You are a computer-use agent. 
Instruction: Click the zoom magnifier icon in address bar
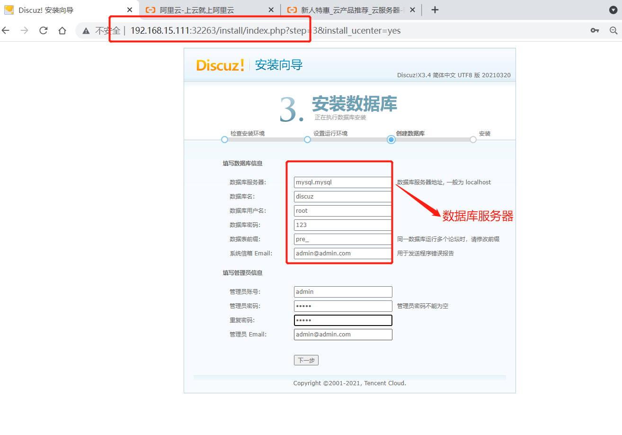613,31
